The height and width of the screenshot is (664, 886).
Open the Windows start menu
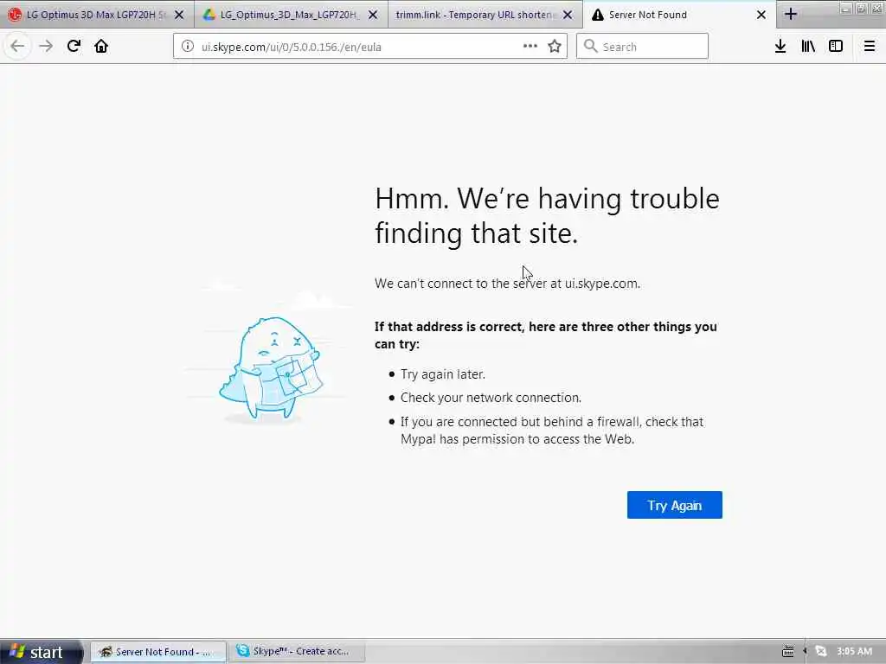(41, 652)
